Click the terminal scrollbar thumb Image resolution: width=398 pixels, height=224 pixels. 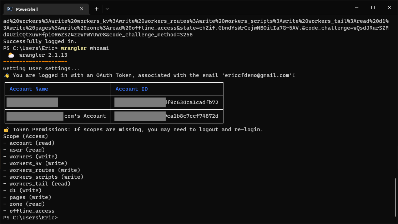pyautogui.click(x=396, y=197)
